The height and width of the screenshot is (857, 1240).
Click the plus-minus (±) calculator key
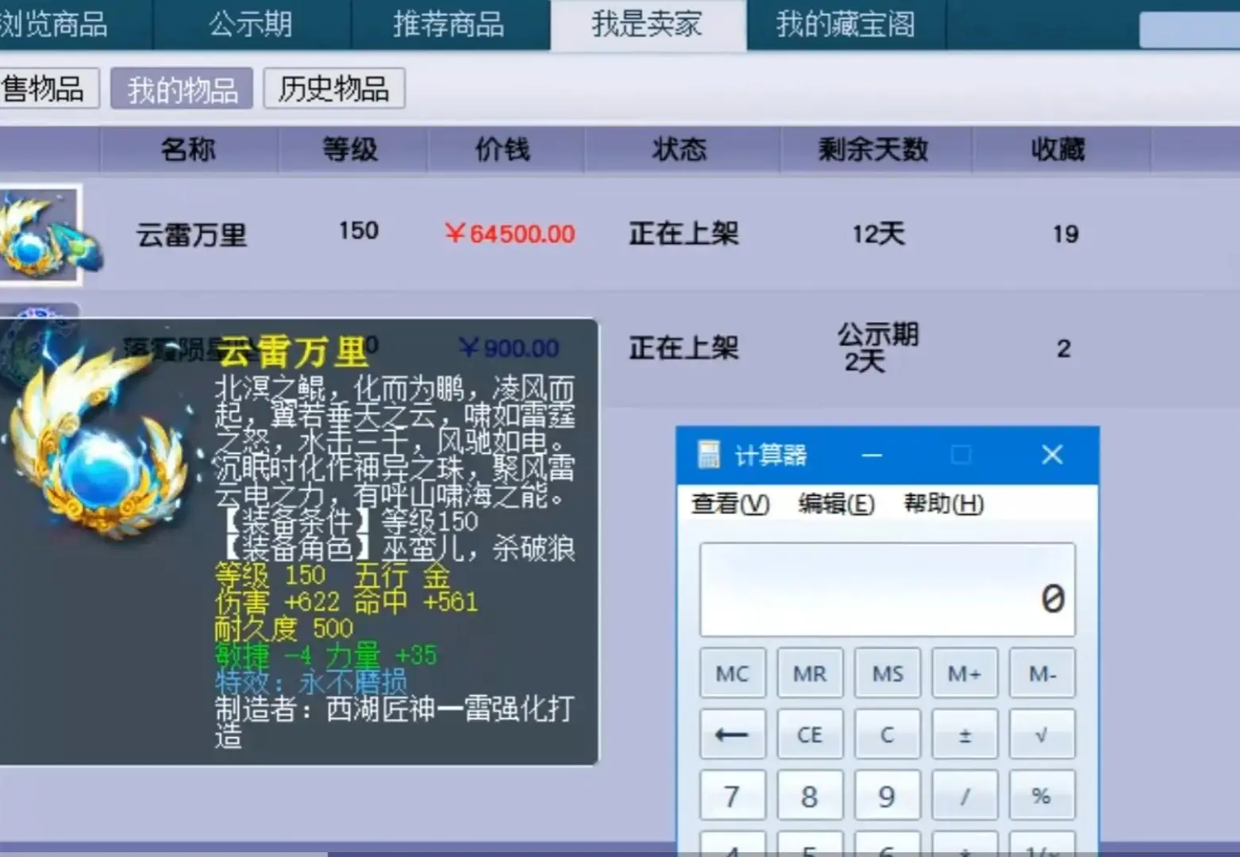pyautogui.click(x=965, y=734)
